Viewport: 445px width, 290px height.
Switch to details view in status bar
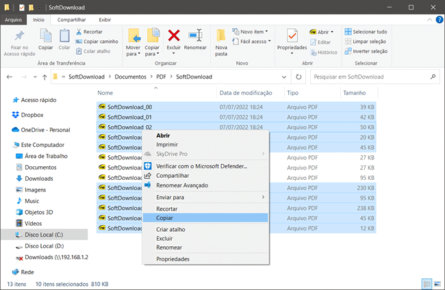[x=427, y=283]
